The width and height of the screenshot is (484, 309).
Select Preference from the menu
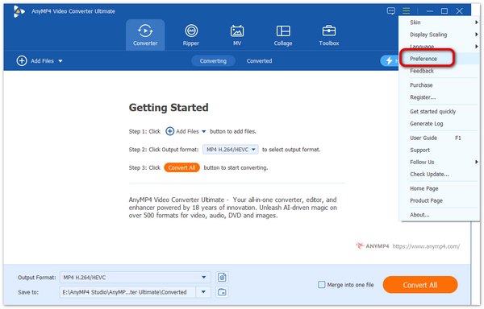click(x=438, y=59)
